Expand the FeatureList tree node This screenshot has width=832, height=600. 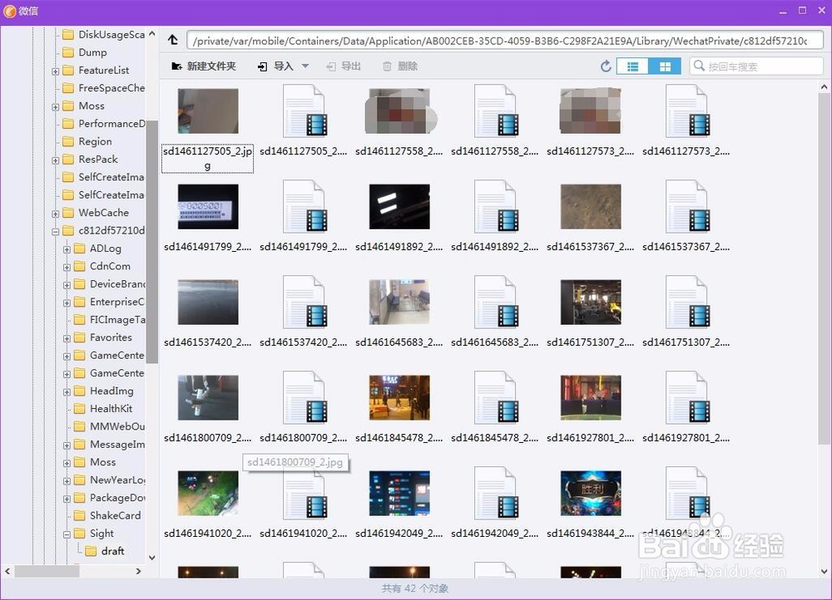pos(55,71)
